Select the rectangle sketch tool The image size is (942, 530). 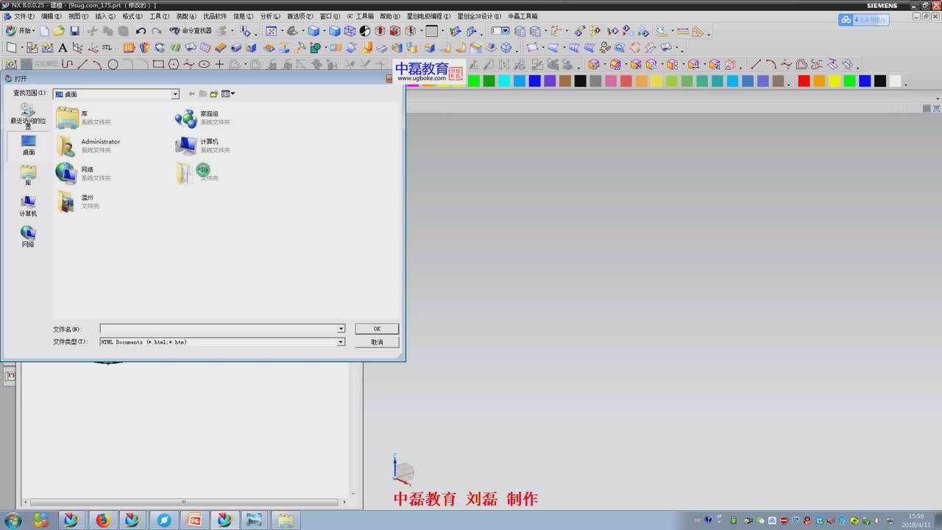click(158, 65)
